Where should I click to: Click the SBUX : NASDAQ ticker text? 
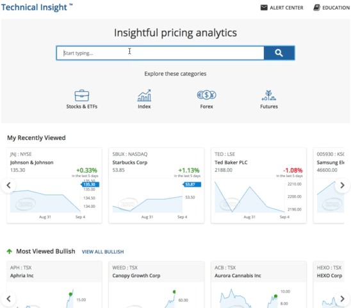pyautogui.click(x=130, y=154)
